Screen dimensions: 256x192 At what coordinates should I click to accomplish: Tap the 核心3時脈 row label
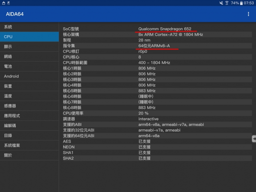(72, 80)
